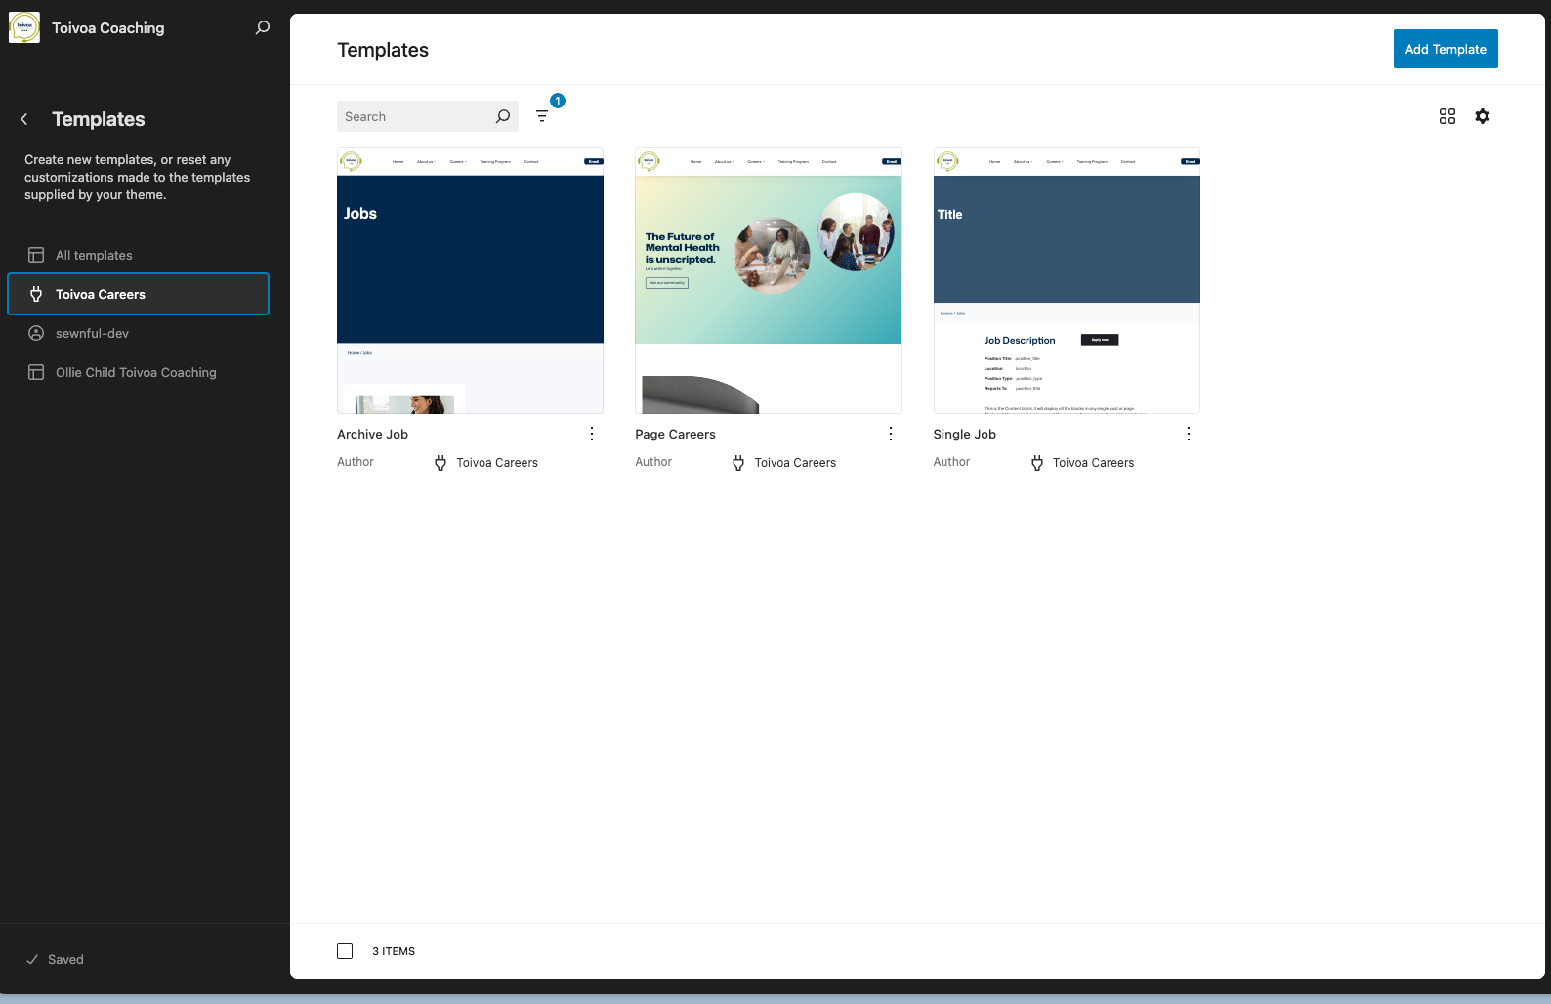The width and height of the screenshot is (1551, 1004).
Task: Open the Archive Job template title
Action: (x=372, y=434)
